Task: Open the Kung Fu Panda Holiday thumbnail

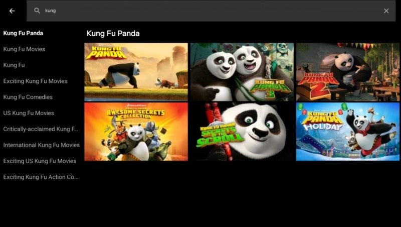Action: pyautogui.click(x=348, y=132)
